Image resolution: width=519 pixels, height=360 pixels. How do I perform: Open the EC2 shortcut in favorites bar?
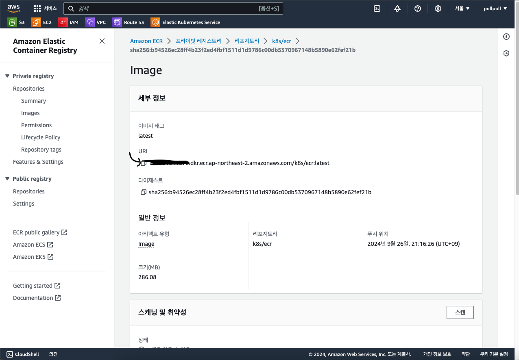[x=42, y=22]
